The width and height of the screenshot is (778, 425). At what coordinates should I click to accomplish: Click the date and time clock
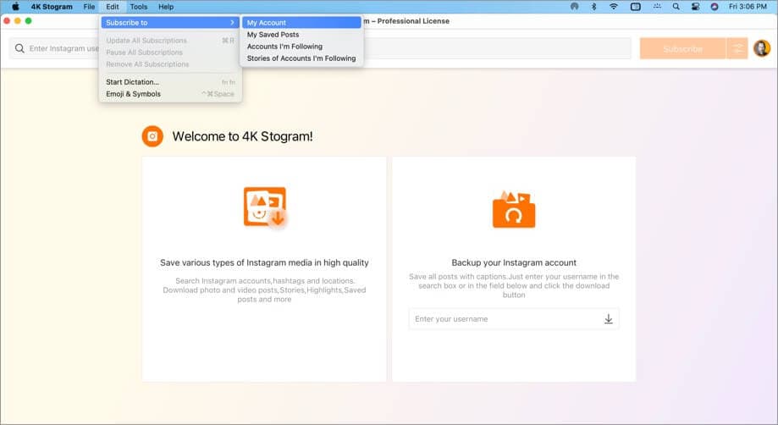pyautogui.click(x=748, y=7)
